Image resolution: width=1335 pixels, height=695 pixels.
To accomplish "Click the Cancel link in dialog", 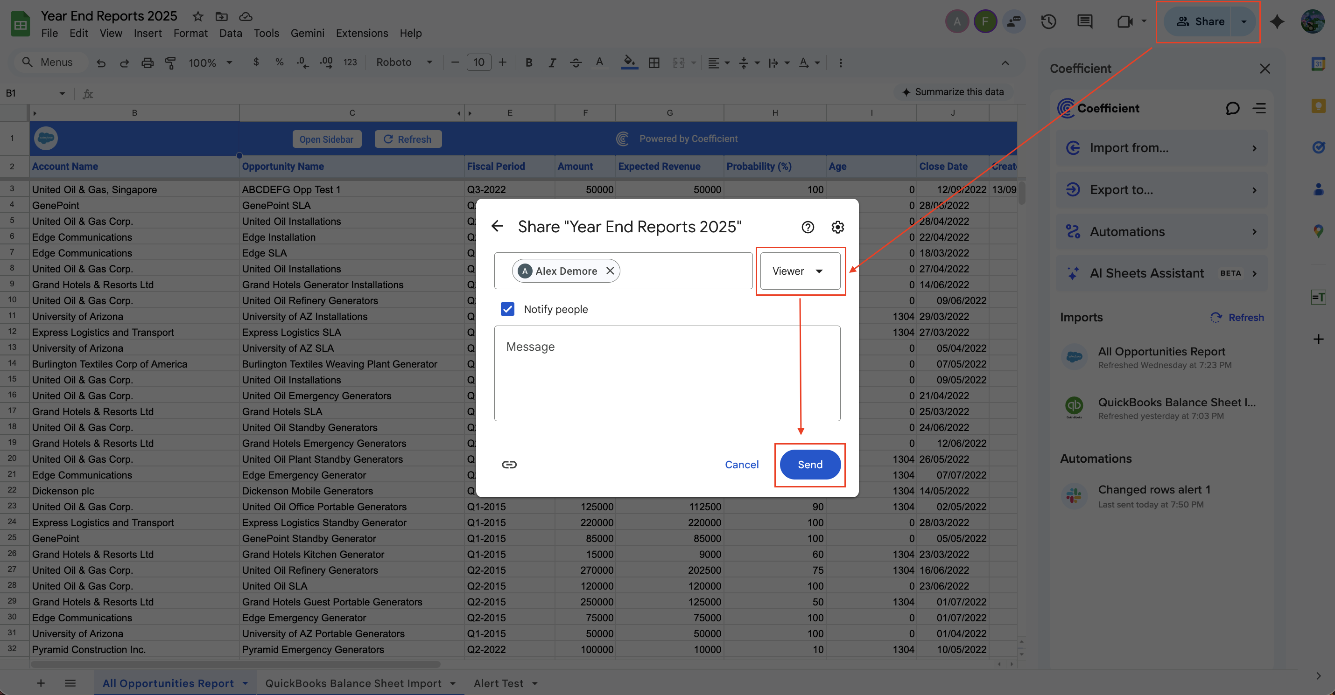I will point(742,465).
